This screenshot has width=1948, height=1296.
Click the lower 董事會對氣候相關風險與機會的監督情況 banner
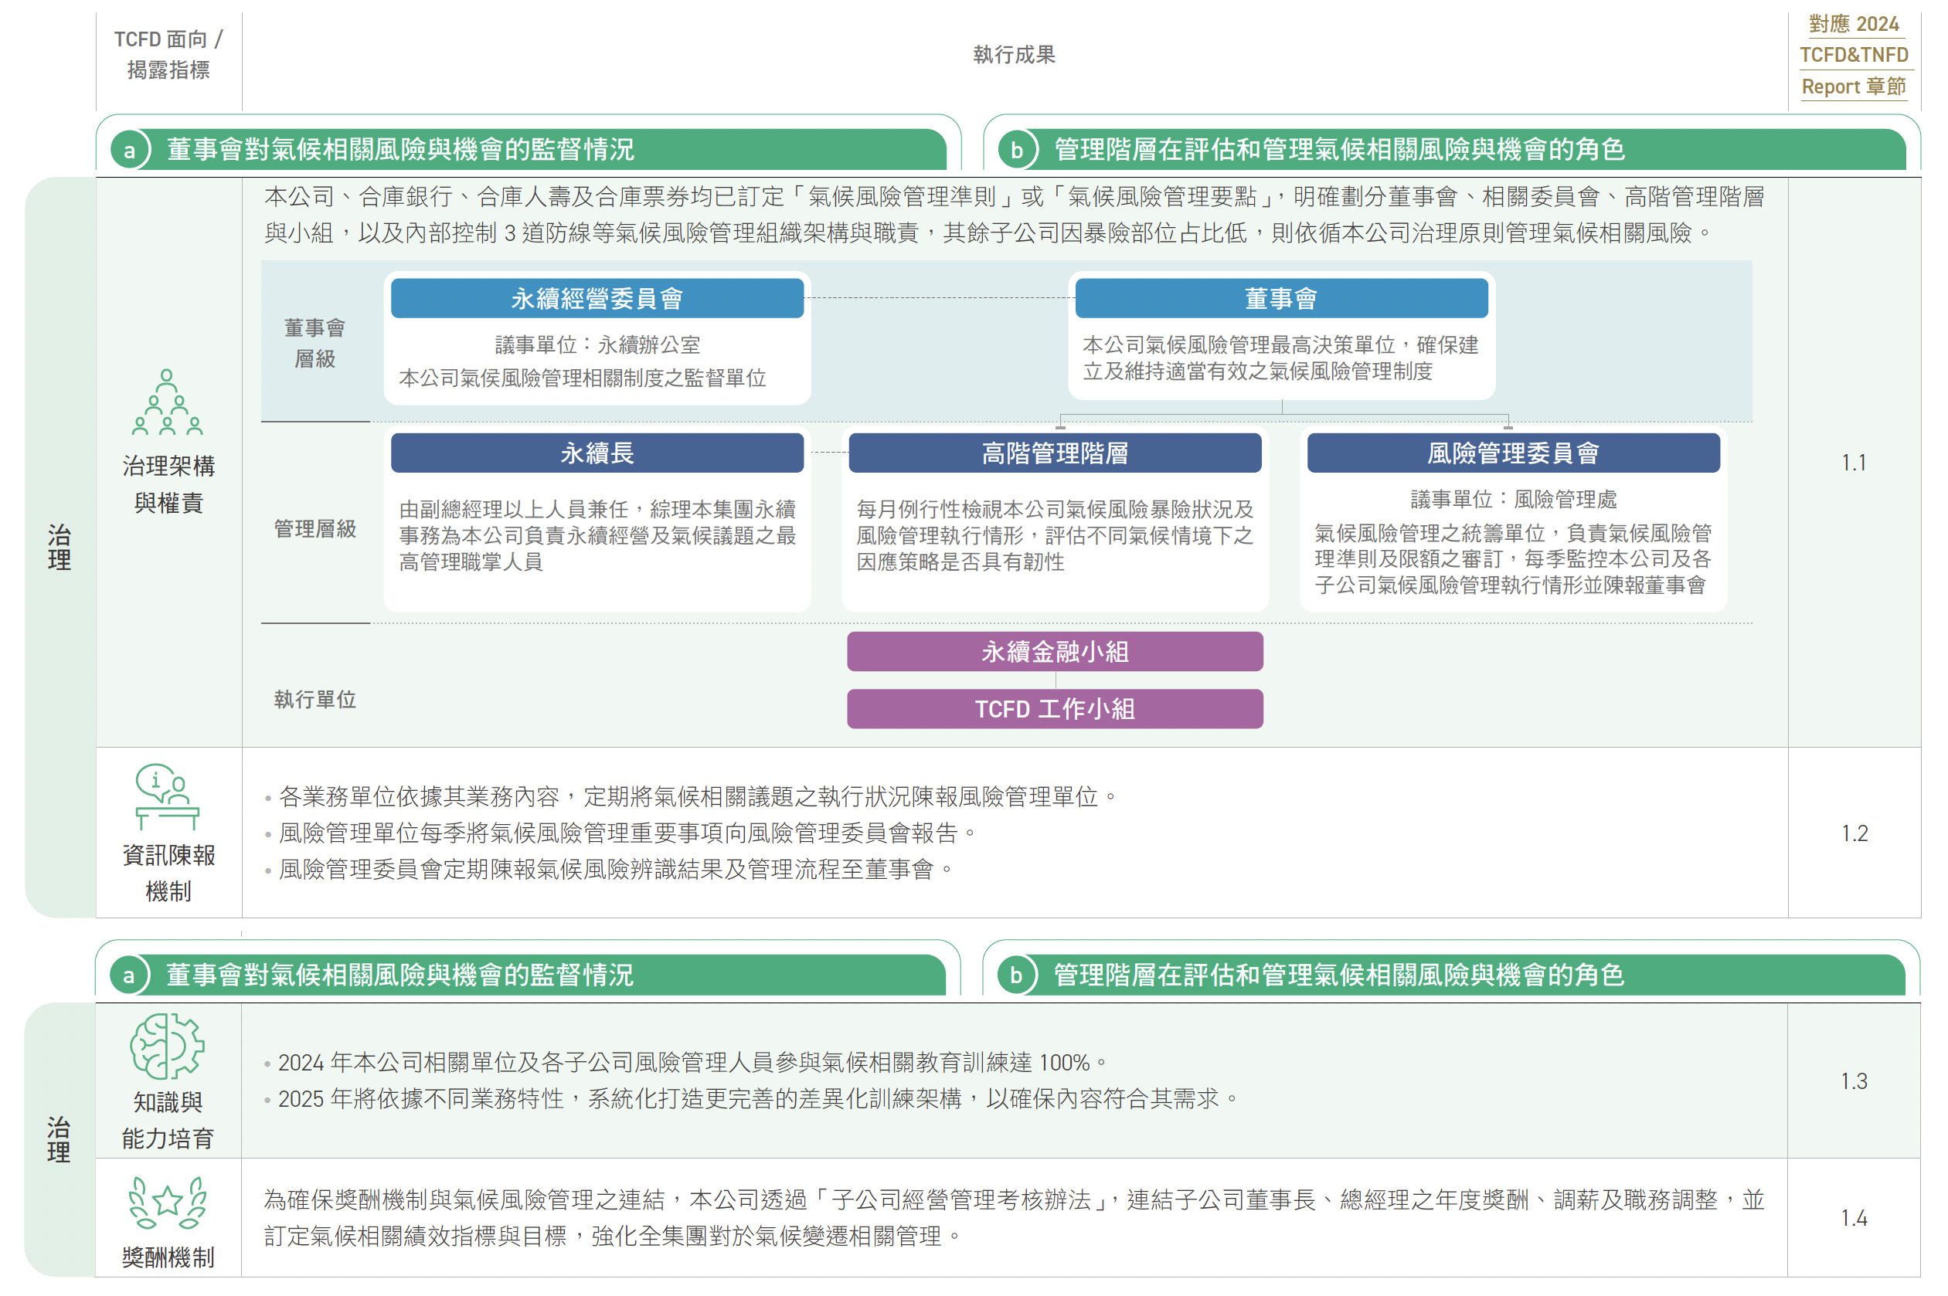[x=529, y=975]
